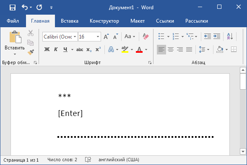Image resolution: width=247 pixels, height=165 pixels.
Task: Apply shading with paint bucket icon
Action: coord(220,49)
